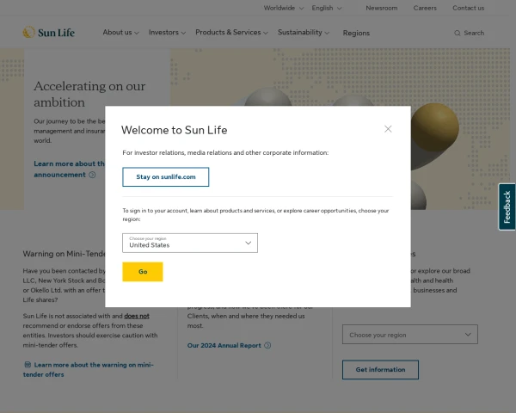The height and width of the screenshot is (413, 516).
Task: Expand the Investors menu
Action: [x=167, y=33]
